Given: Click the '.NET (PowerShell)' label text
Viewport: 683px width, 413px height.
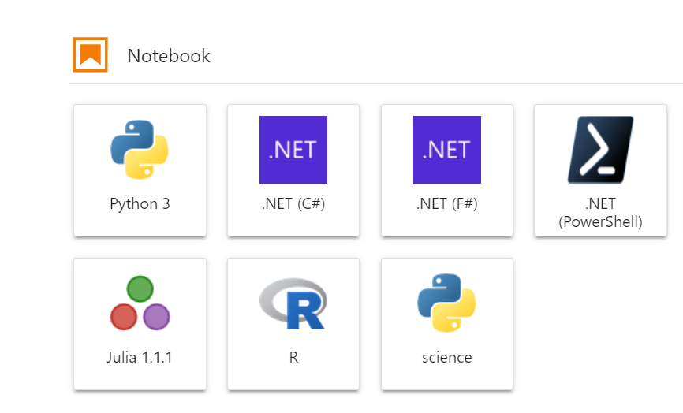Looking at the screenshot, I should point(601,212).
